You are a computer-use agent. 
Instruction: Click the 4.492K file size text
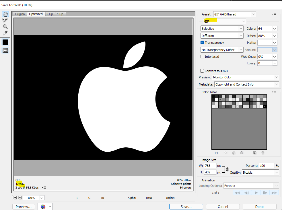pyautogui.click(x=20, y=184)
